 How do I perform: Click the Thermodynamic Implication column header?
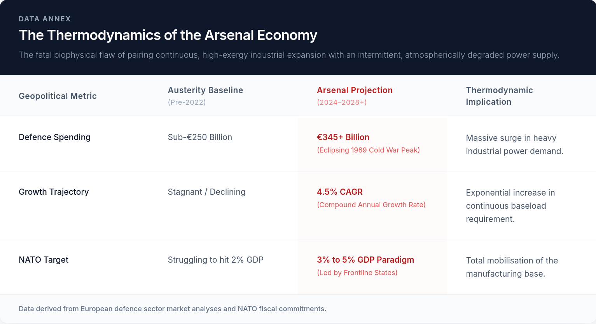pyautogui.click(x=499, y=96)
